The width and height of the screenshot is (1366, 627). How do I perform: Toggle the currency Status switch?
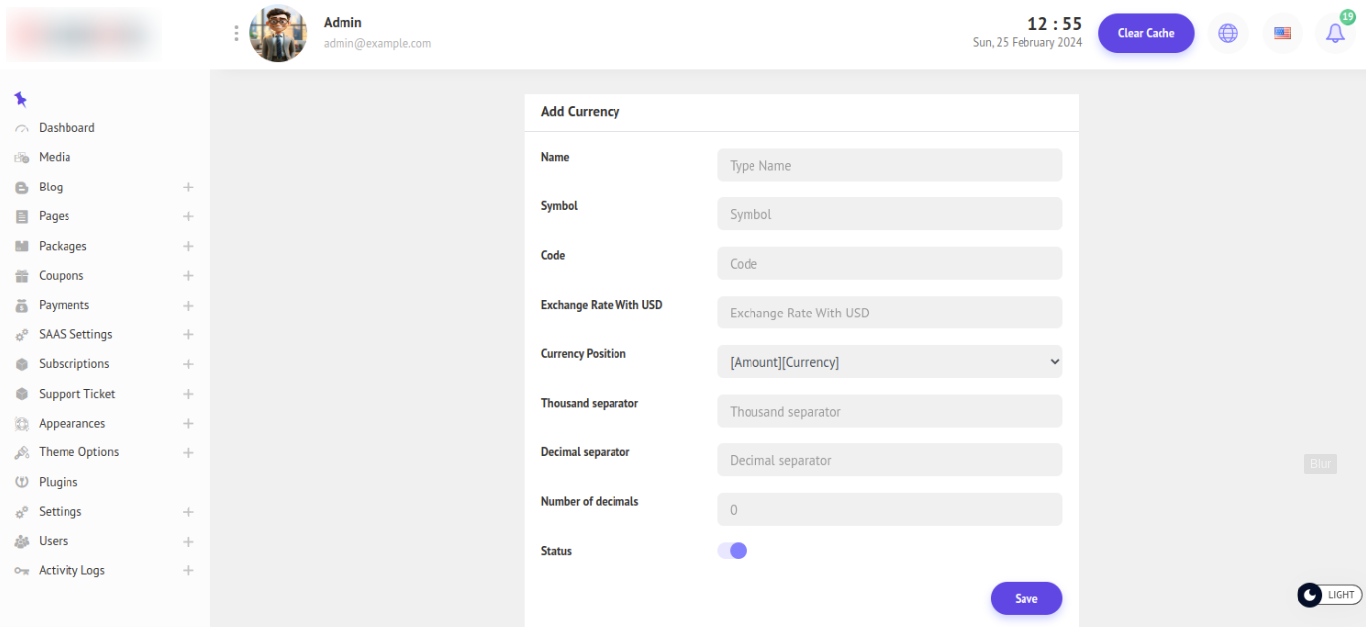(732, 551)
